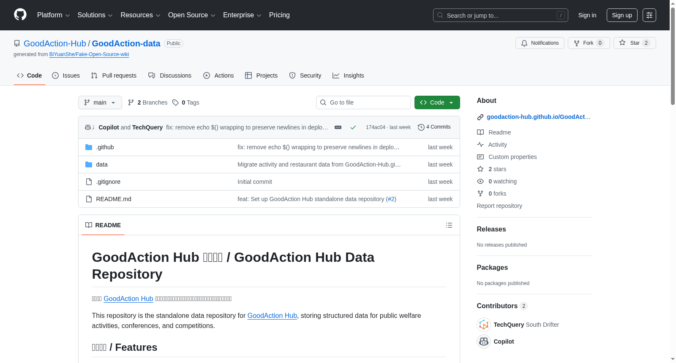Open the Activity link
This screenshot has height=363, width=676.
point(492,145)
